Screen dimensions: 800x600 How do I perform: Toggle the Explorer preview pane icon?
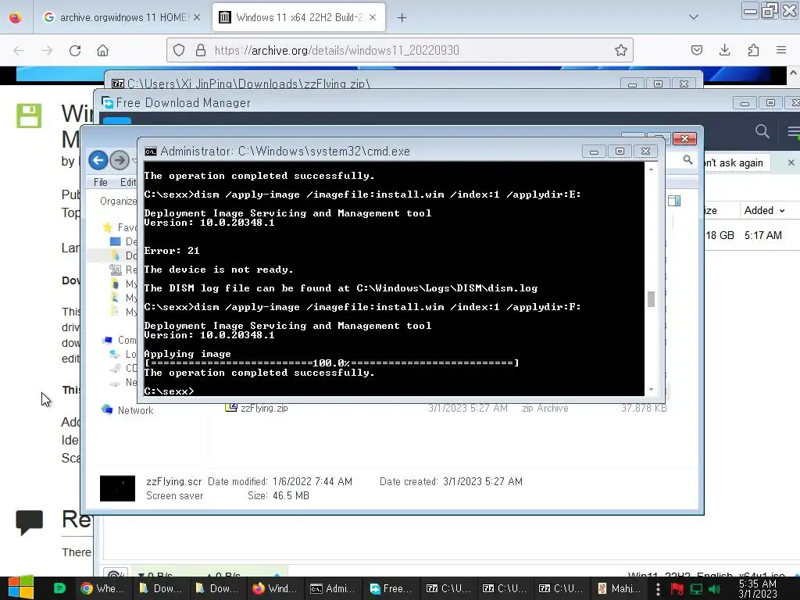pos(674,201)
